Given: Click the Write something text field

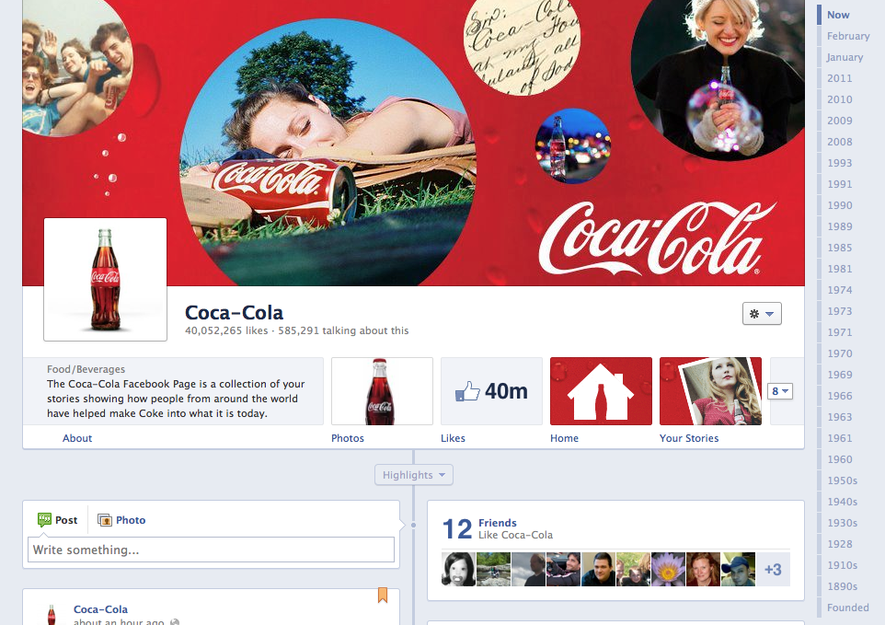Looking at the screenshot, I should point(211,550).
